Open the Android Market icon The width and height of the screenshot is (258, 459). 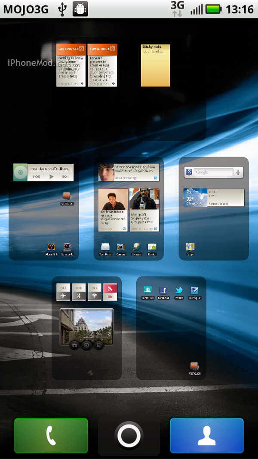152,247
